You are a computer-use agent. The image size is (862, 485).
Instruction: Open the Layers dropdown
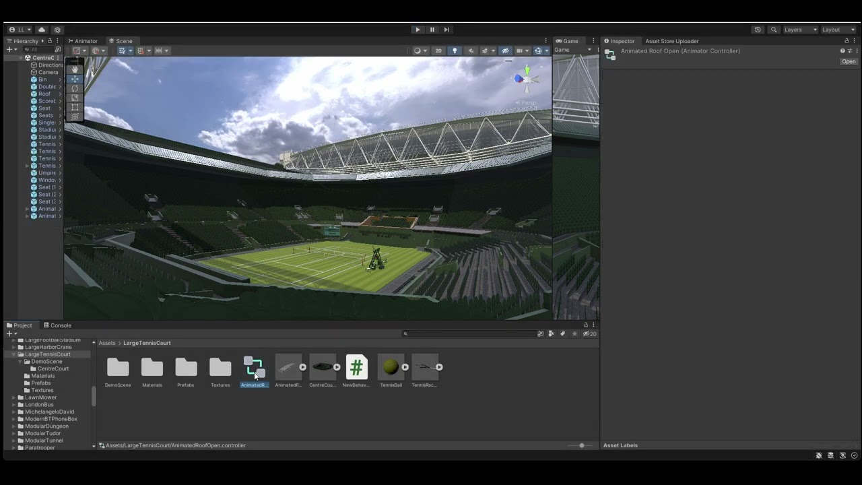800,30
